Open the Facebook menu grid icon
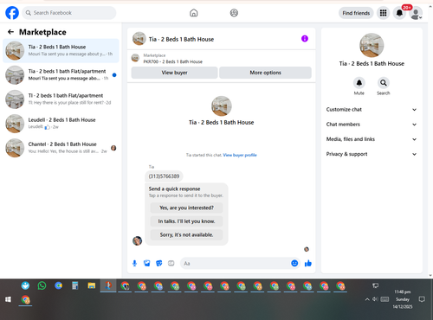 [383, 13]
